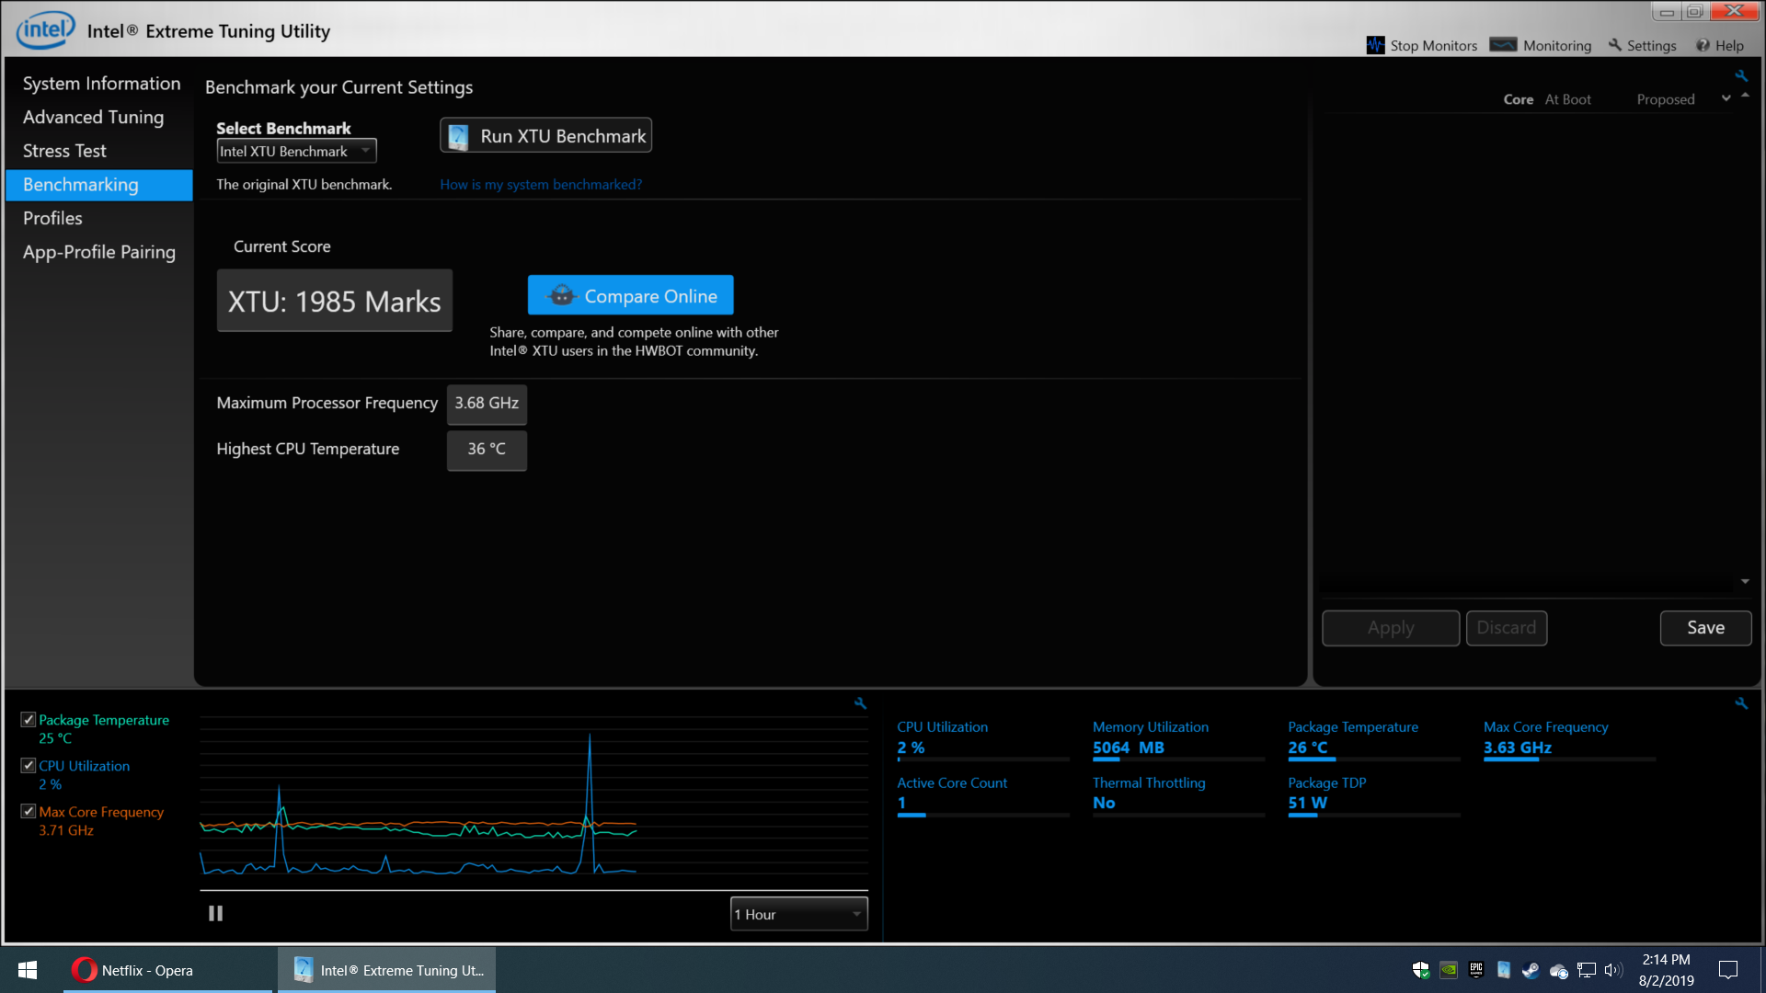Click the XTU: 1985 Marks score box
This screenshot has width=1766, height=993.
(334, 301)
